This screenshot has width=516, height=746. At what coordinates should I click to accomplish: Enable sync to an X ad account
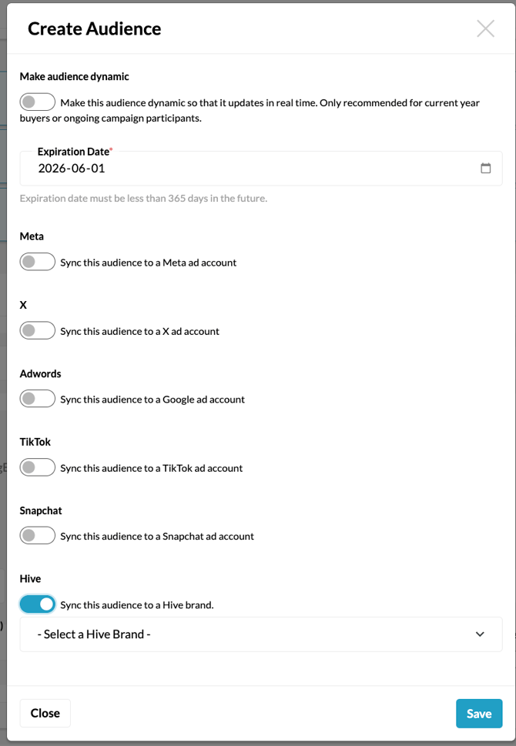pyautogui.click(x=37, y=330)
